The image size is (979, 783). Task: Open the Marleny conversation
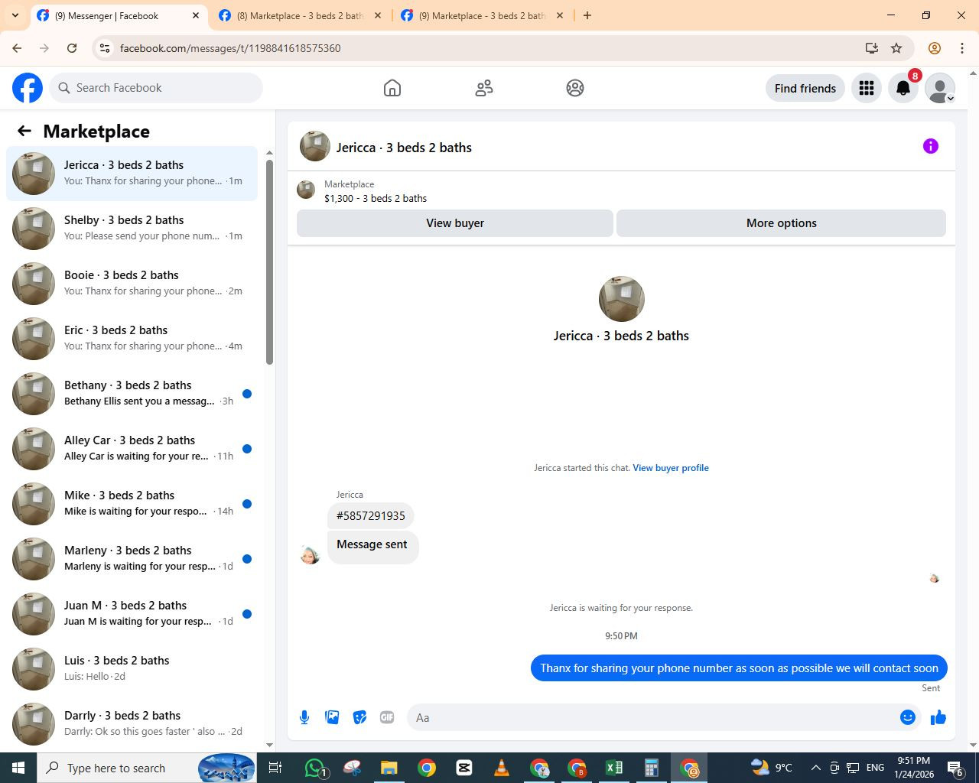(132, 559)
